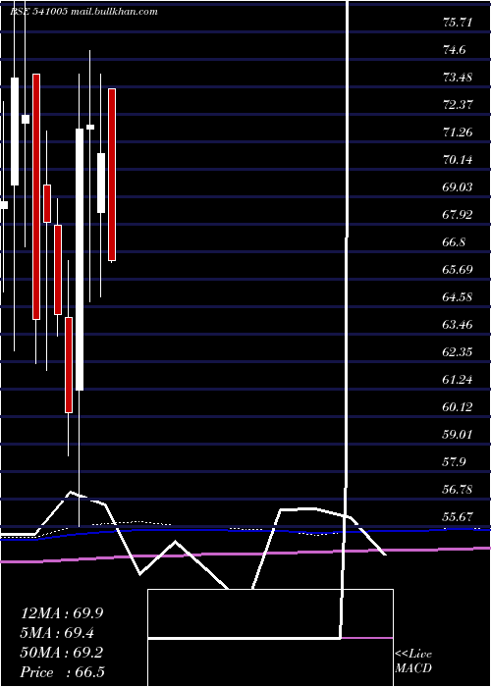Click the Price : 66.5 readout
Screen dimensions: 491x687
(62, 672)
